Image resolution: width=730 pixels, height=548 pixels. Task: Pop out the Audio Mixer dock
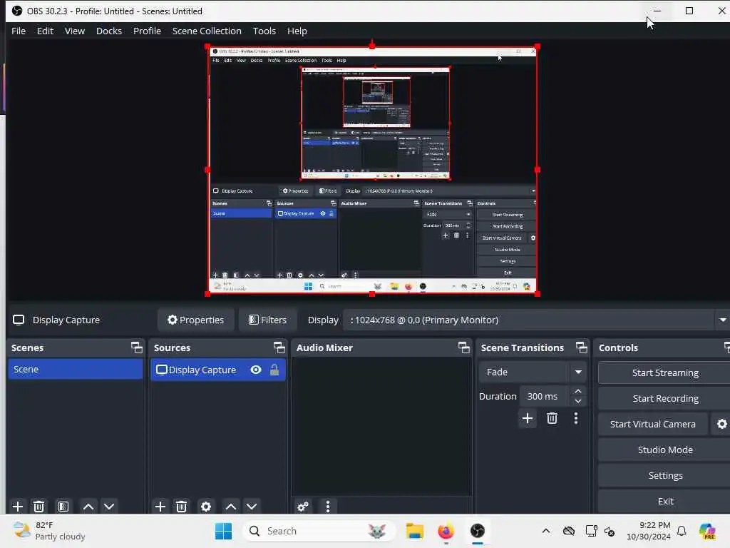[x=463, y=347]
